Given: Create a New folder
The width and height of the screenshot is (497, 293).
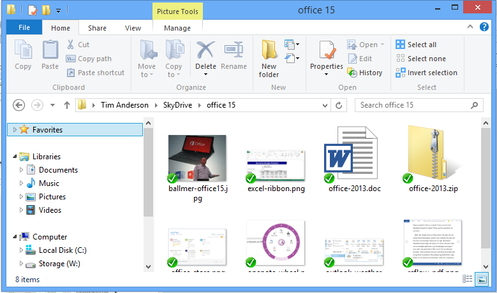Looking at the screenshot, I should pos(269,59).
